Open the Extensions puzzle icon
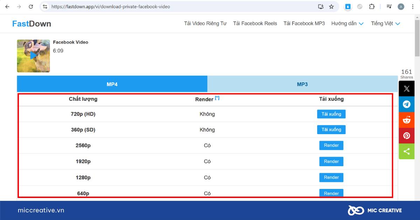 click(x=372, y=7)
